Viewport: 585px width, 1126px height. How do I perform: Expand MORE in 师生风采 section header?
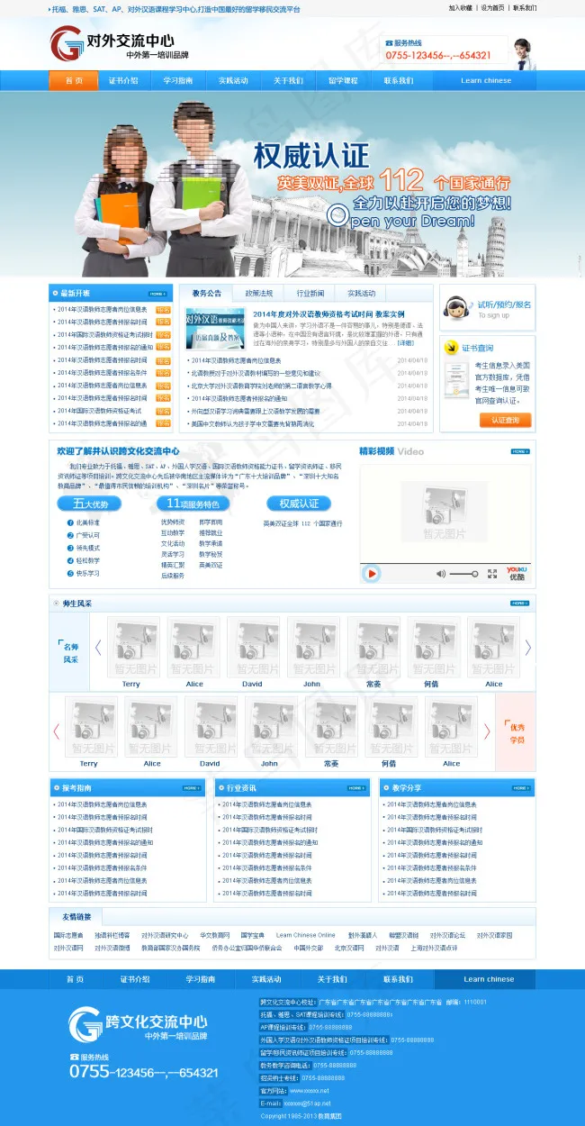[x=520, y=603]
